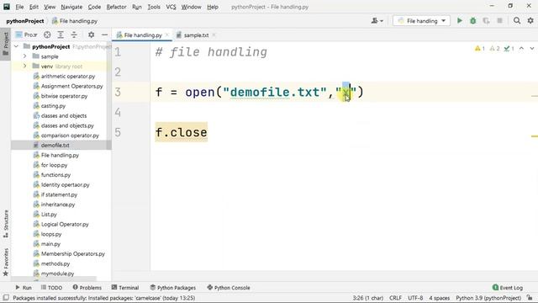This screenshot has width=538, height=303.
Task: Open the VCS menu
Action: click(171, 7)
